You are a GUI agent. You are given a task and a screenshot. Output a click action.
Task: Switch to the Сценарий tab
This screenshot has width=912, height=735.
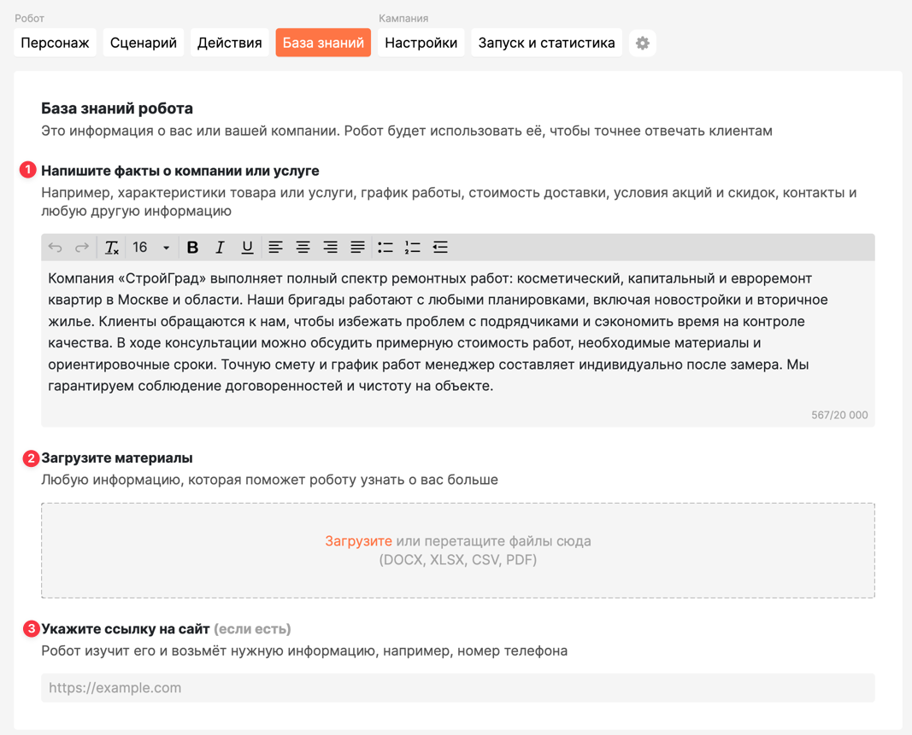click(143, 43)
